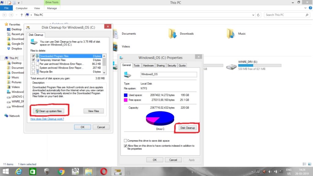Click the blue Used space color swatch
The image size is (313, 176).
[126, 95]
